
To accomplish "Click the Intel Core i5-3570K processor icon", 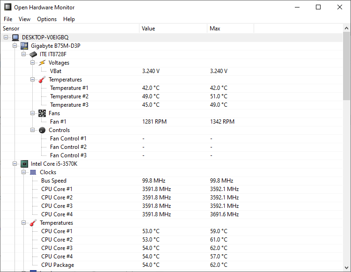I will [x=24, y=164].
